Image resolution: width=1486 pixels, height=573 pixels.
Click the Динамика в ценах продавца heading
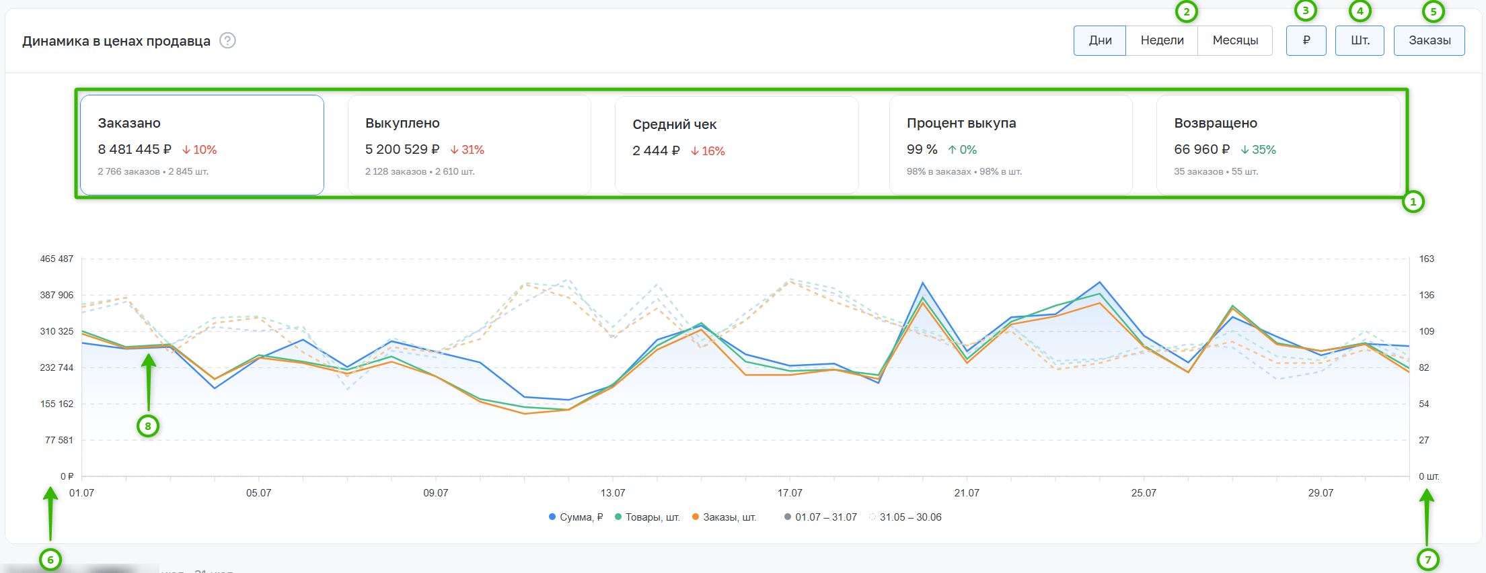[x=116, y=41]
